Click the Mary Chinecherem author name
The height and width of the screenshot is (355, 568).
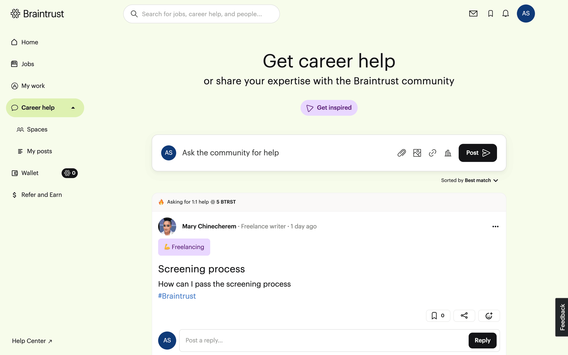[x=209, y=226]
